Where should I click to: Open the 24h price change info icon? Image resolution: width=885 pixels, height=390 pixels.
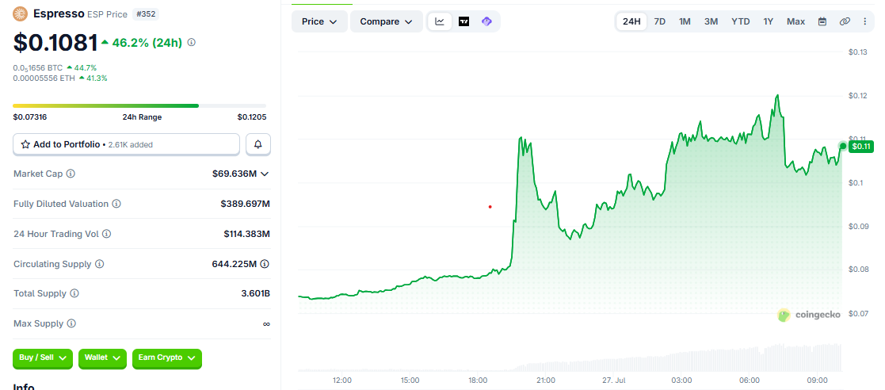[x=191, y=42]
